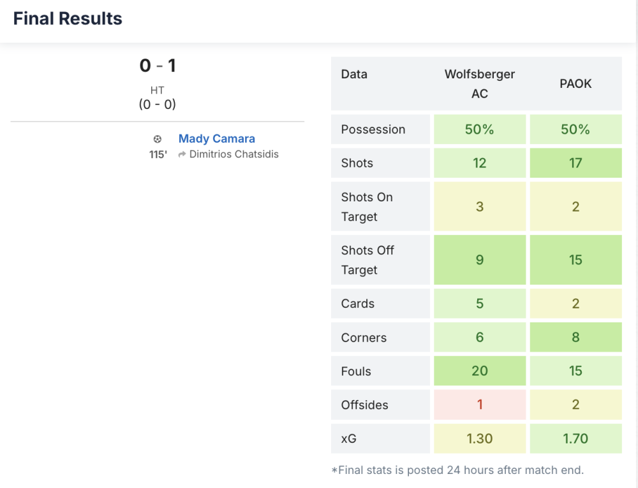
Task: Click Wolfsberger AC possession 50% cell
Action: 479,129
